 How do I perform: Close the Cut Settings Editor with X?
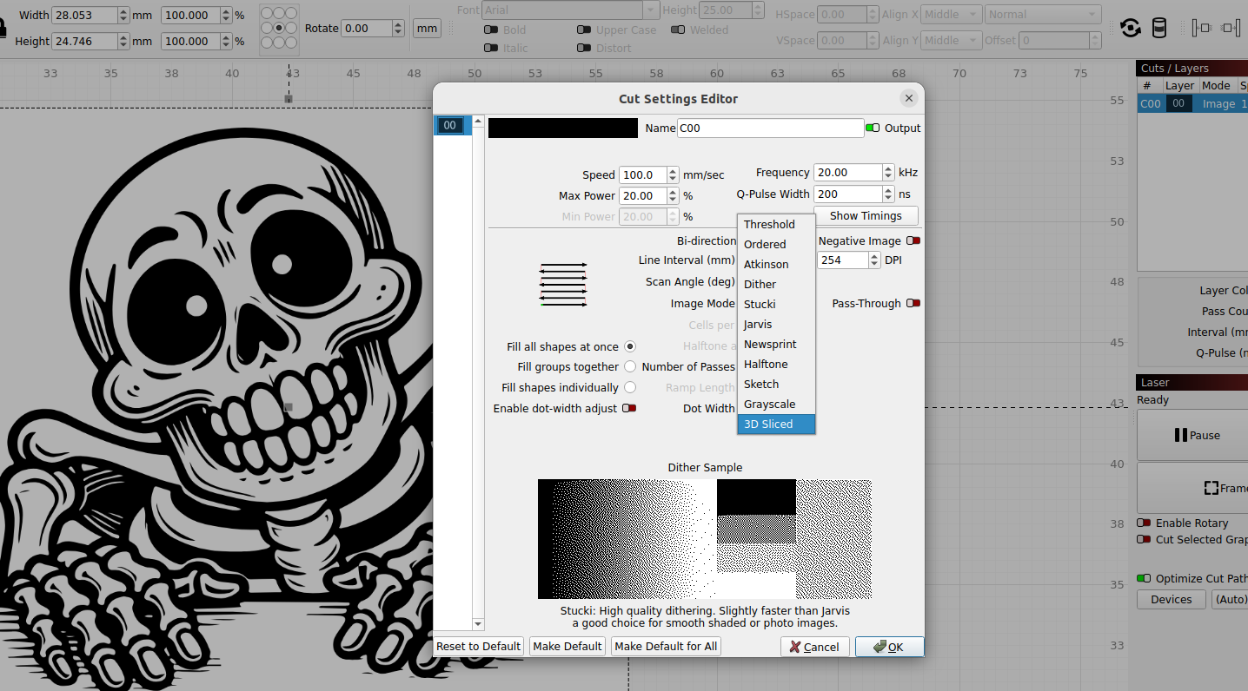[908, 98]
